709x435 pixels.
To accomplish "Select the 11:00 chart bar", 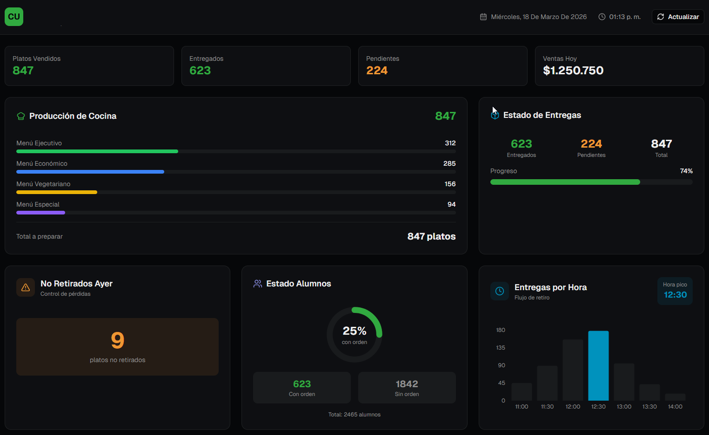I will pos(522,392).
